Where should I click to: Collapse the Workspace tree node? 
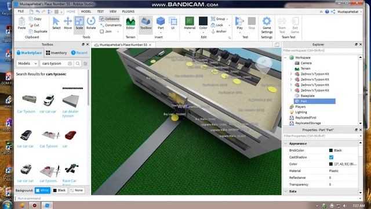pyautogui.click(x=285, y=57)
